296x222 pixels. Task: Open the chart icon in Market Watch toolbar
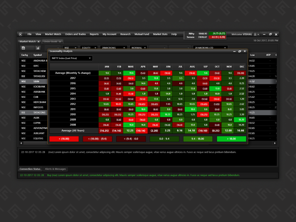coord(38,48)
